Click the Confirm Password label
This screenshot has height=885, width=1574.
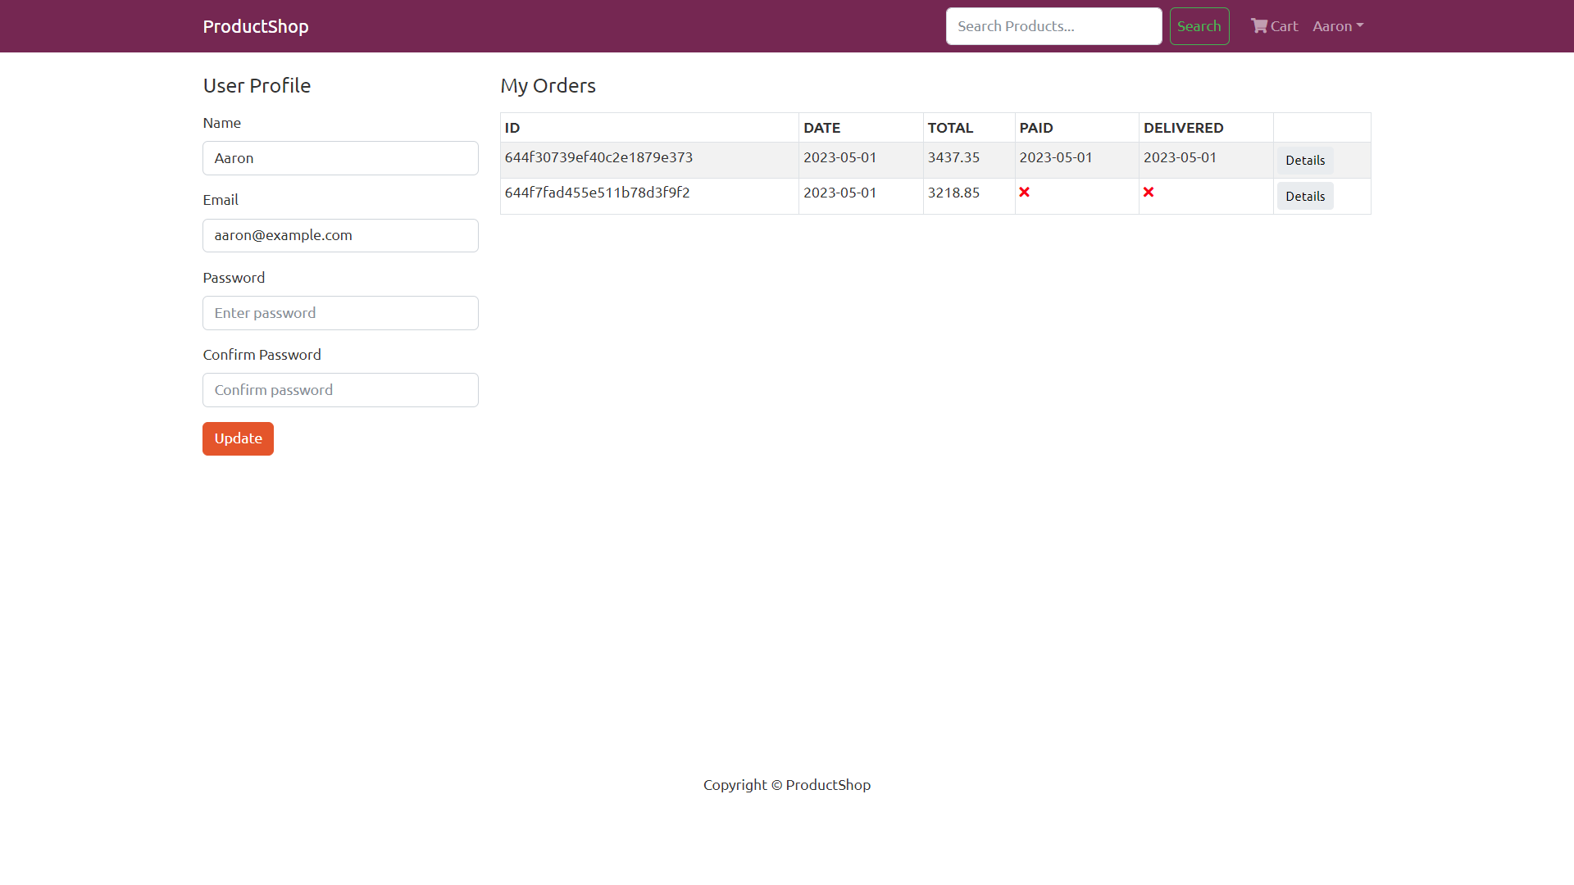click(x=262, y=355)
